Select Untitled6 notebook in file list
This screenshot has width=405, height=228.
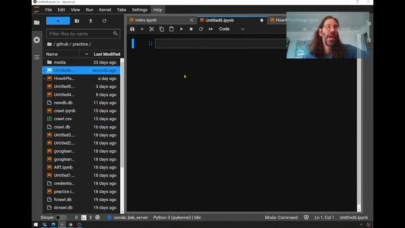(x=82, y=70)
